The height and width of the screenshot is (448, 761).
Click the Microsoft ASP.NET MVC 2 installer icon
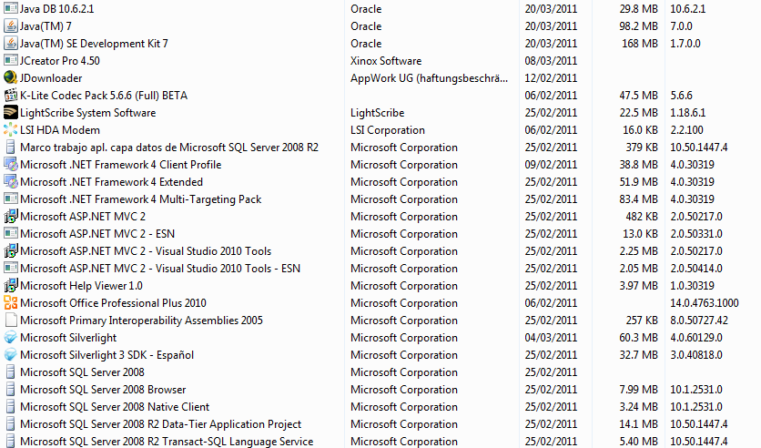[10, 217]
